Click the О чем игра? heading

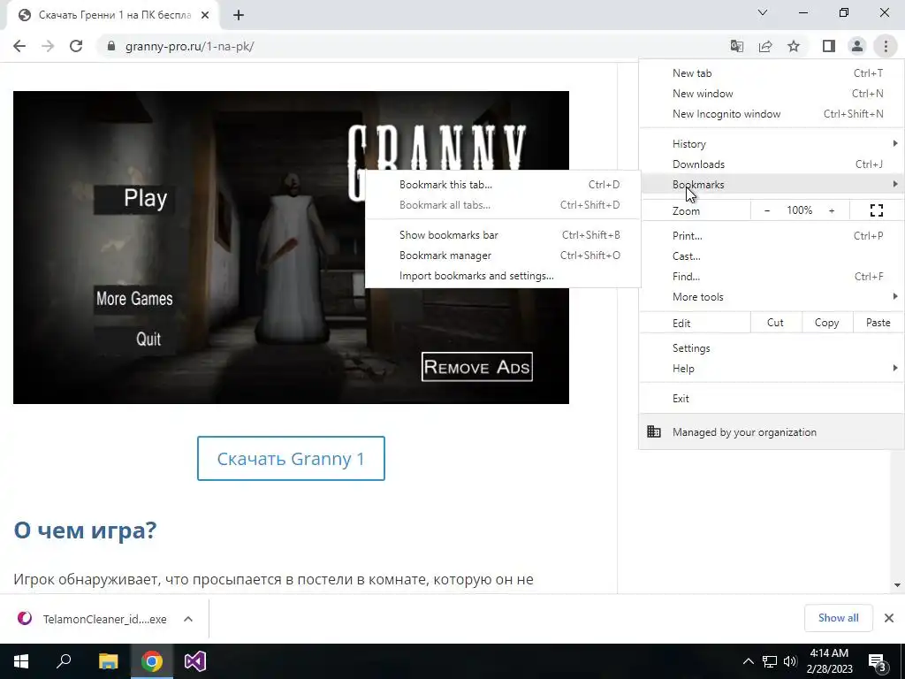86,530
